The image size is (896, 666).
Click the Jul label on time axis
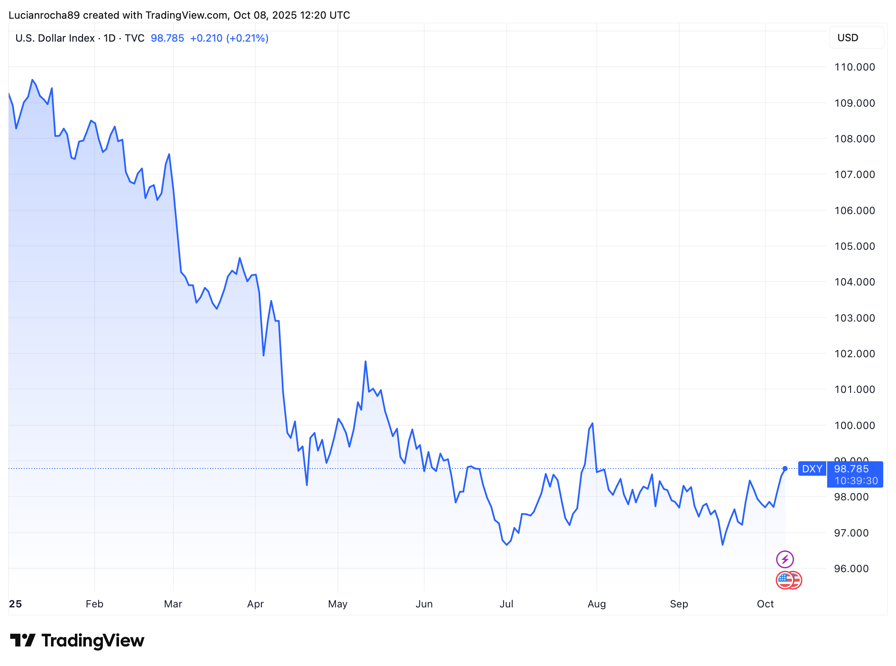(506, 604)
